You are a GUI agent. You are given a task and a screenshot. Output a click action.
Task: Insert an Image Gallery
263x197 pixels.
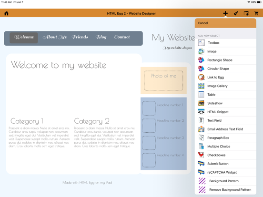(x=225, y=86)
